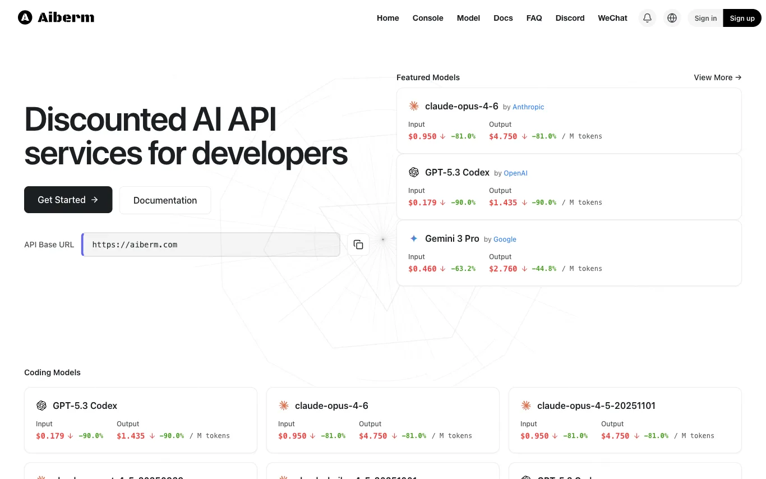The image size is (766, 479).
Task: Click the Sign in button
Action: pyautogui.click(x=705, y=18)
